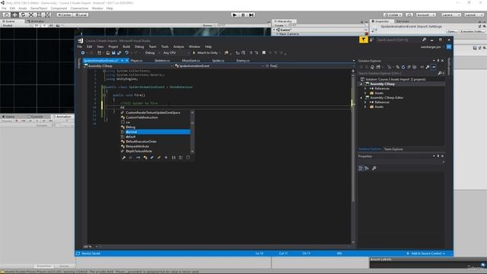Viewport: 487px width, 274px height.
Task: Switch to the Unity Hierarchy tab
Action: point(284,21)
